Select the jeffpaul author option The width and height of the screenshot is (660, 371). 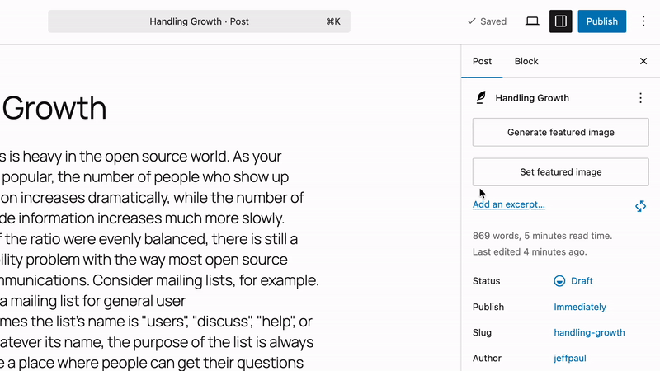click(571, 359)
